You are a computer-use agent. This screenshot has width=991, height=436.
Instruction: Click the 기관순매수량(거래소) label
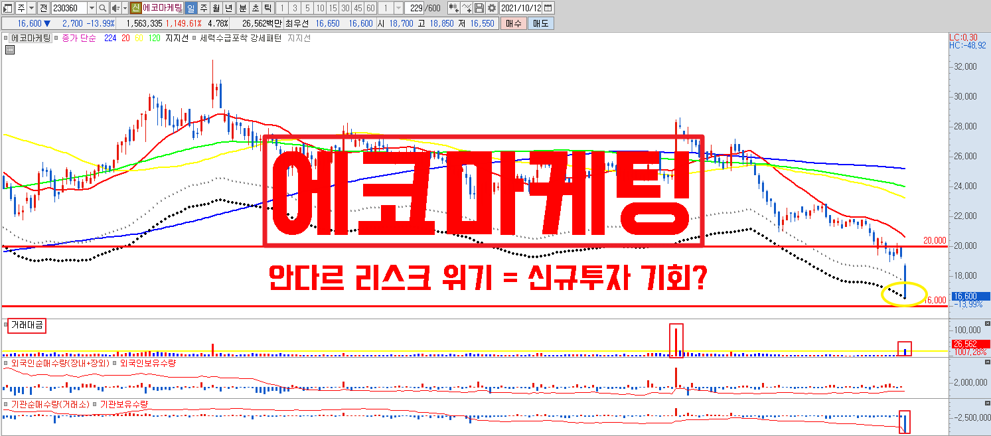coord(50,403)
